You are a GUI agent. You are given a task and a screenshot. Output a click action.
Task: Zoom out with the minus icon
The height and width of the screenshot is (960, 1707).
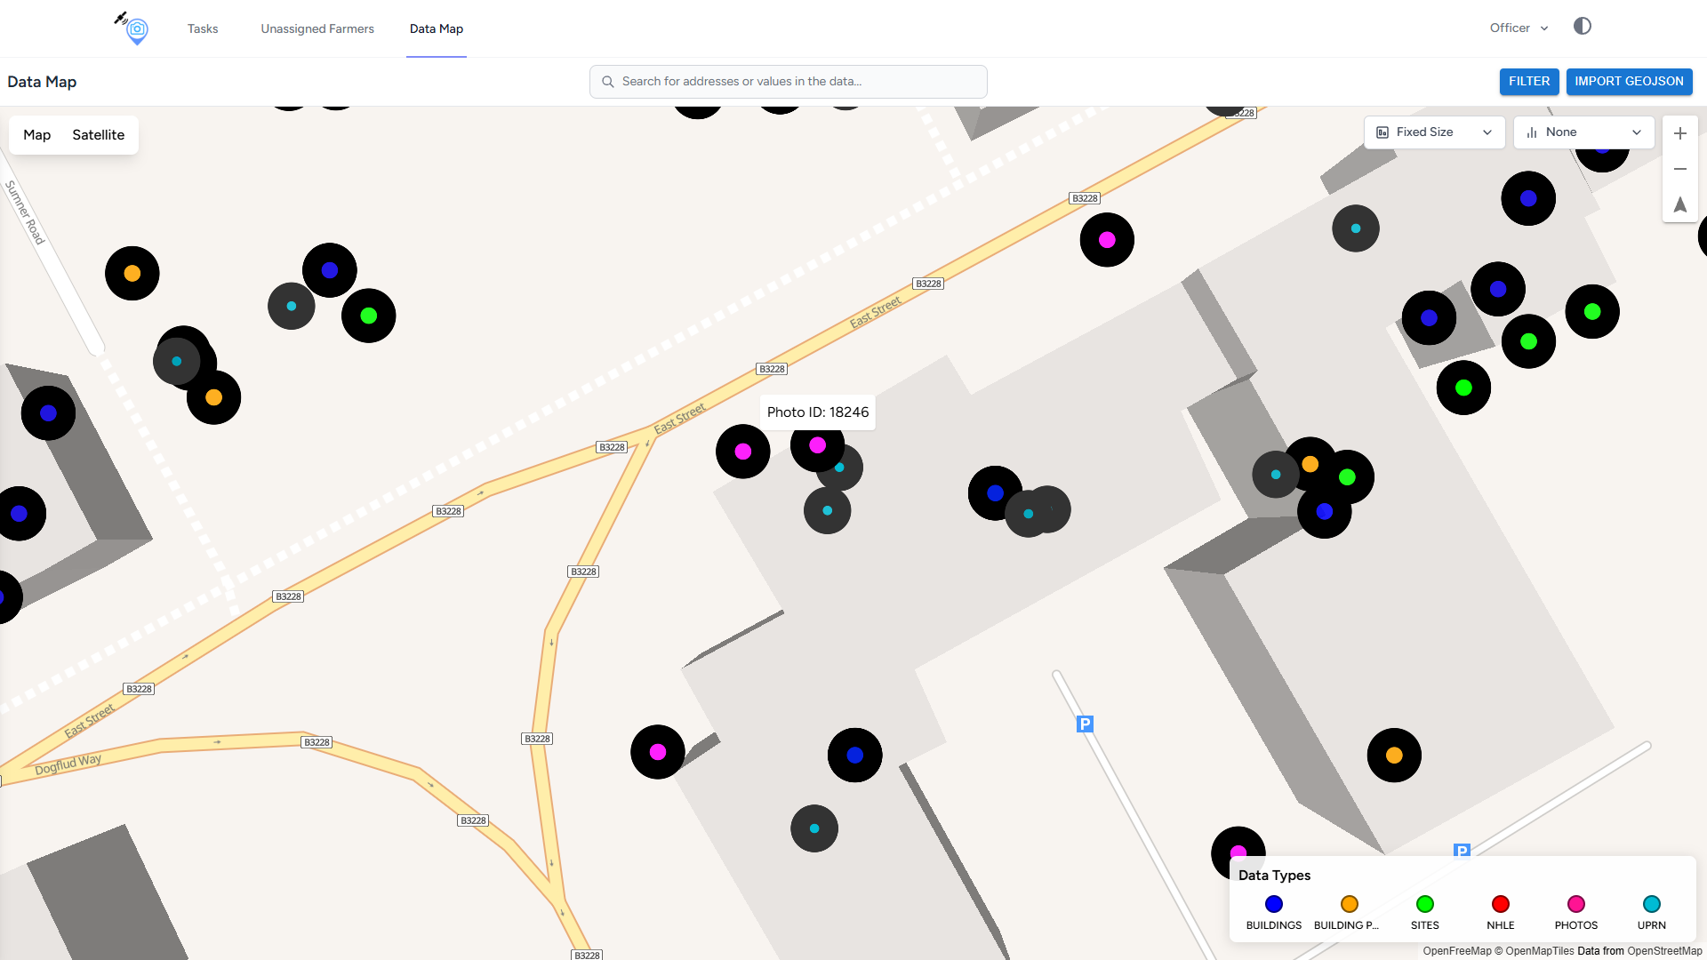(x=1679, y=169)
